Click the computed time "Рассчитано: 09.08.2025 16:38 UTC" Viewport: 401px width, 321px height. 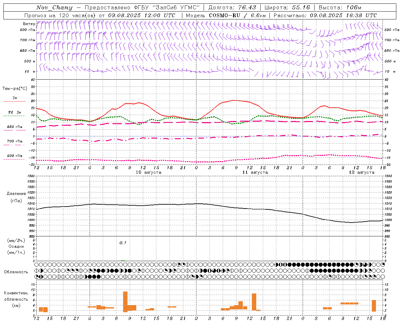coord(325,15)
